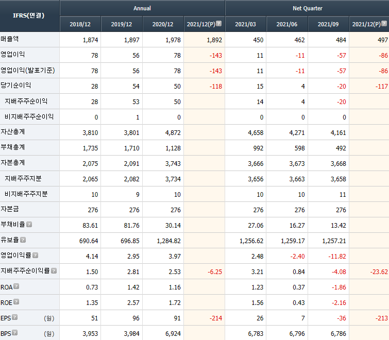Image resolution: width=389 pixels, height=340 pixels.
Task: Click 자산총계 value 4,872
Action: pos(173,133)
